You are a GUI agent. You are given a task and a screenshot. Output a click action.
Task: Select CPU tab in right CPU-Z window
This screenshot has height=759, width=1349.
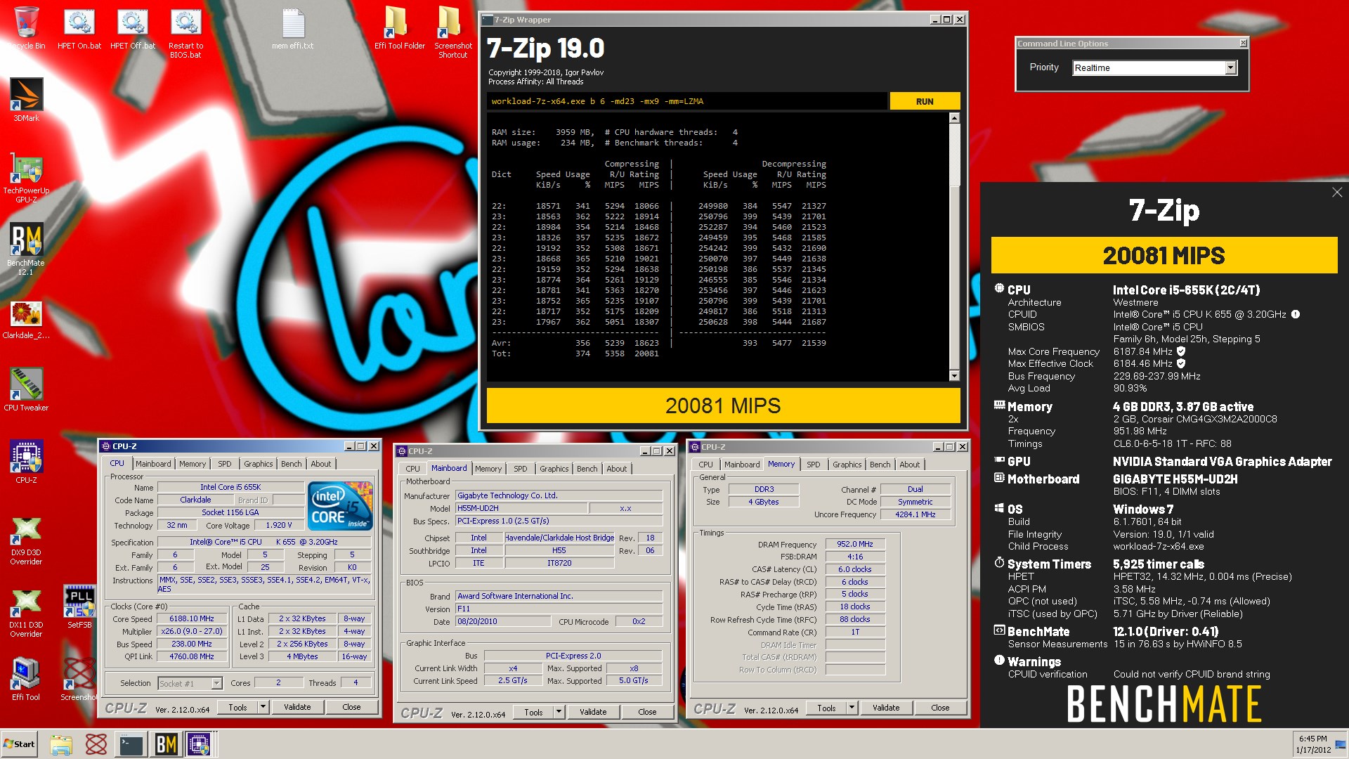tap(705, 465)
